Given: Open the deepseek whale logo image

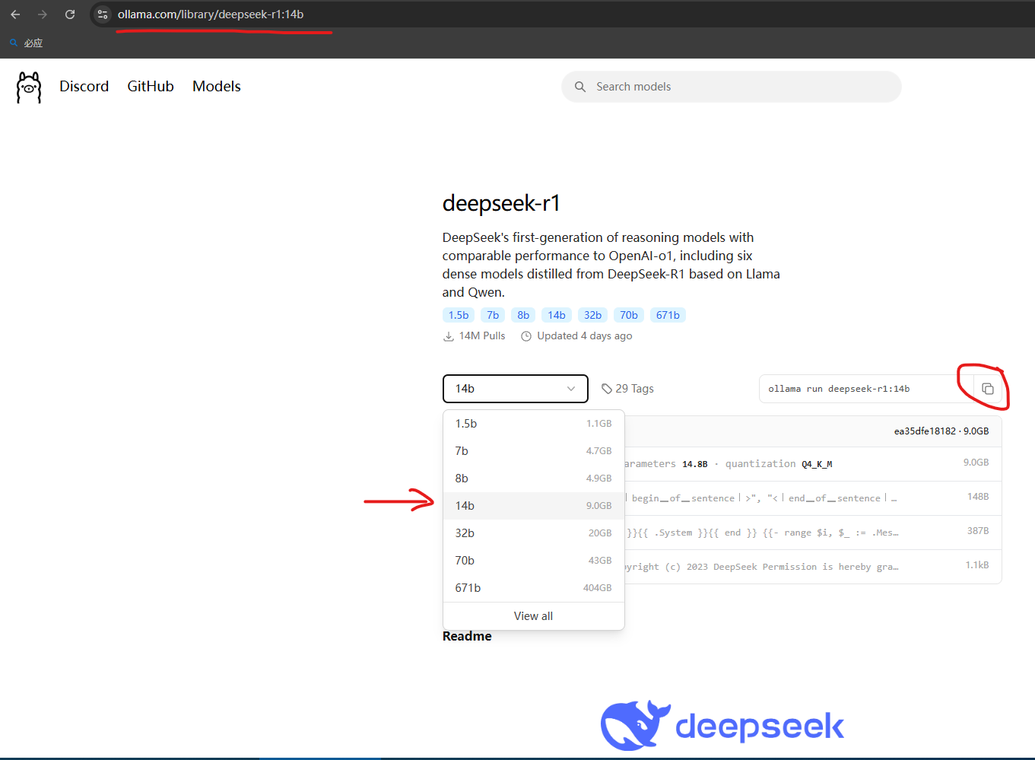Looking at the screenshot, I should [x=722, y=726].
